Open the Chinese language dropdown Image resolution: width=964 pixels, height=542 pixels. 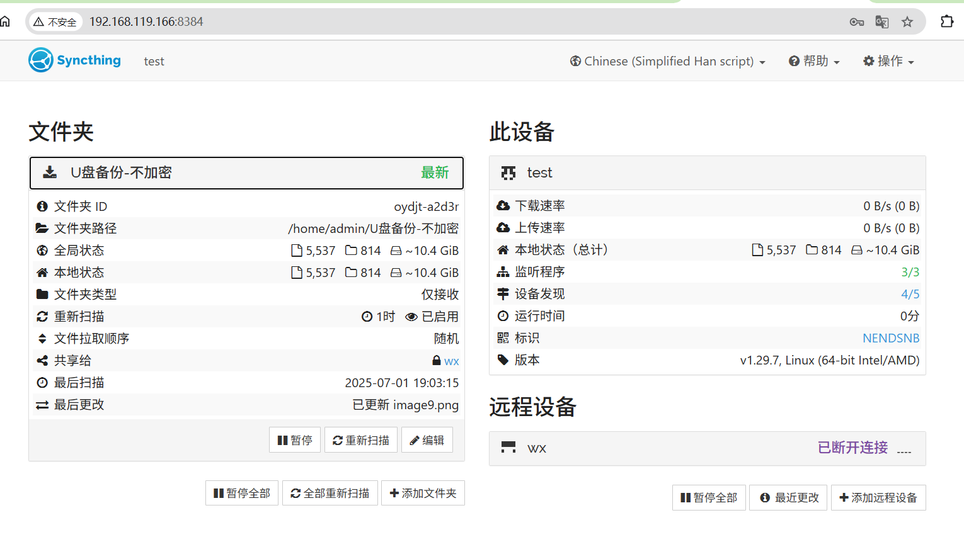pos(668,61)
